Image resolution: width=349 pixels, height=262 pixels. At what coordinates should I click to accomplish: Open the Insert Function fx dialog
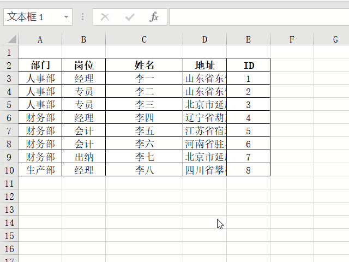point(154,17)
